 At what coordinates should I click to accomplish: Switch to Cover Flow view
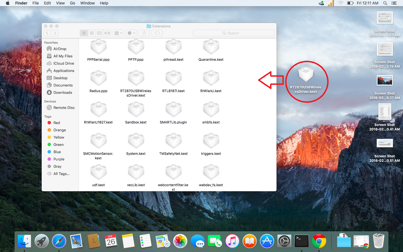[x=107, y=33]
